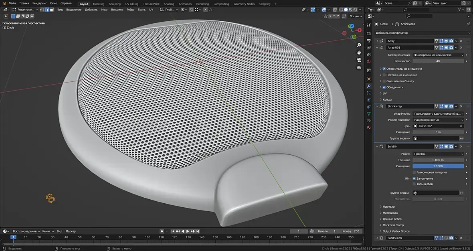The height and width of the screenshot is (251, 473).
Task: Toggle camera view with the camera icon
Action: 359,60
